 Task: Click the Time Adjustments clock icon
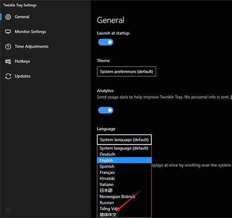pos(8,47)
